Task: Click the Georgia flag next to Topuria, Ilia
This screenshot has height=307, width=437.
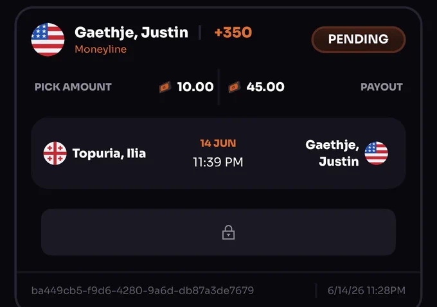Action: tap(55, 153)
